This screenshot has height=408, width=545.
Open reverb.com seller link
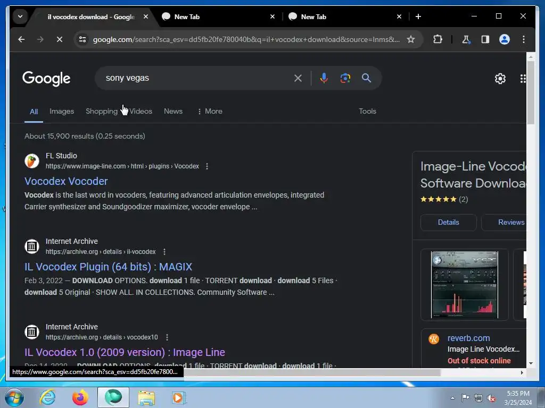point(468,338)
